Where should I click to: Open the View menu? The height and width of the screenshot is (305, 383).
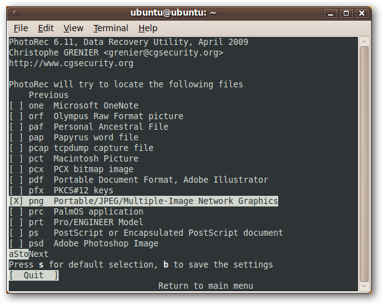tap(73, 28)
